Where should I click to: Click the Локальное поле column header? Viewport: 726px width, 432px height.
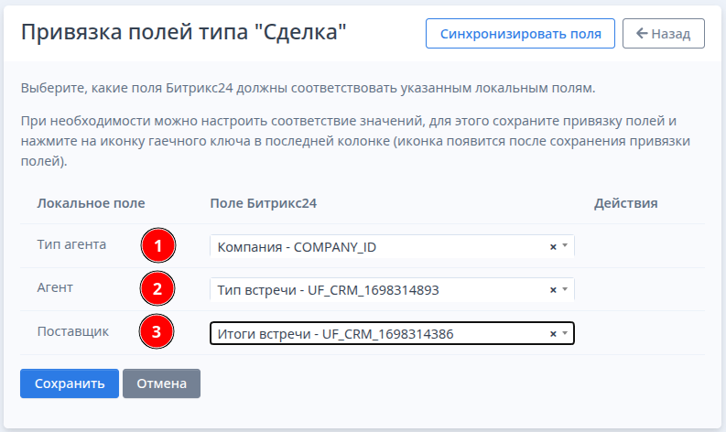pyautogui.click(x=91, y=202)
